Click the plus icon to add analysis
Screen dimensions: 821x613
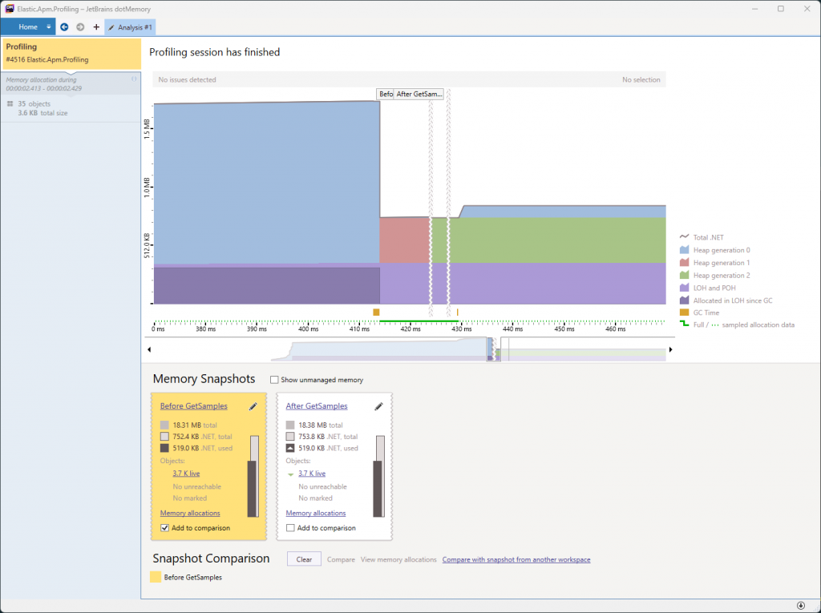tap(96, 27)
